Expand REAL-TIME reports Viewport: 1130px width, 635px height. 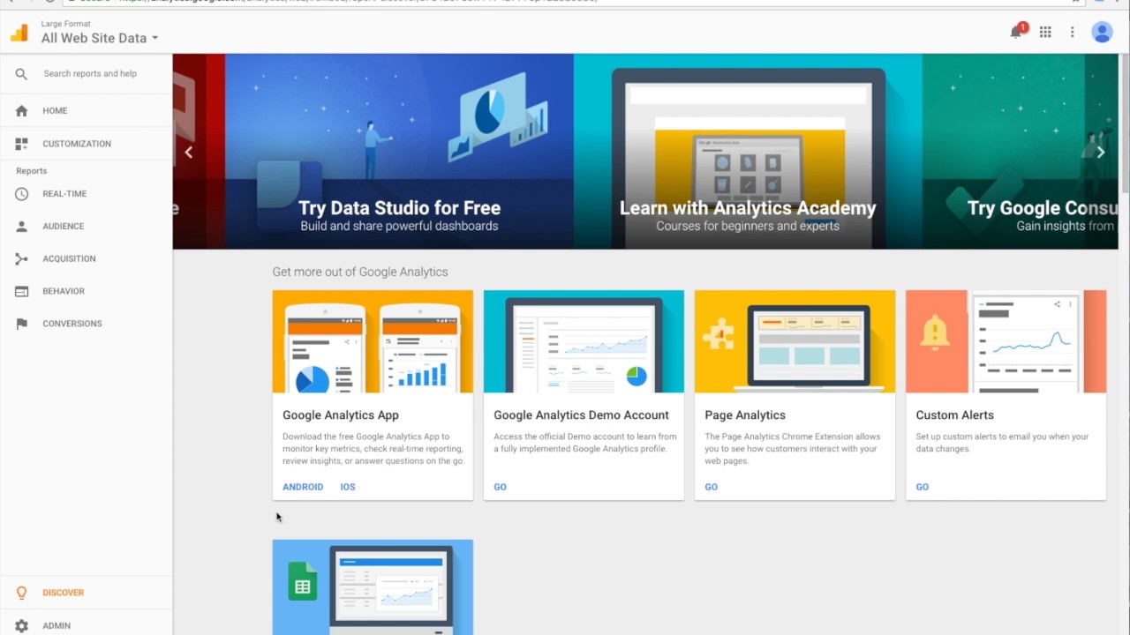point(64,194)
